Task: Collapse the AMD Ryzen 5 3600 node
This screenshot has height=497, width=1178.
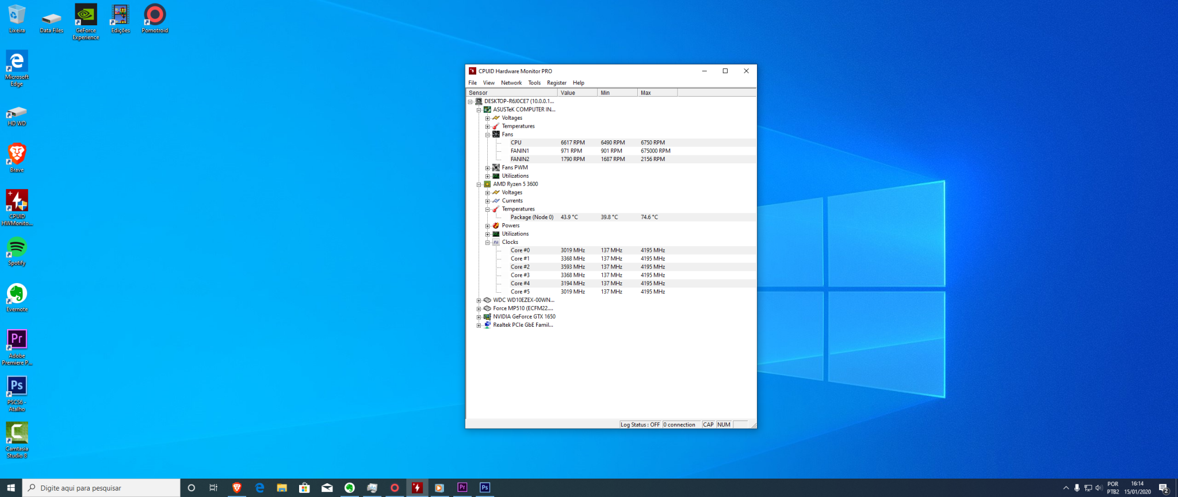Action: pos(479,185)
